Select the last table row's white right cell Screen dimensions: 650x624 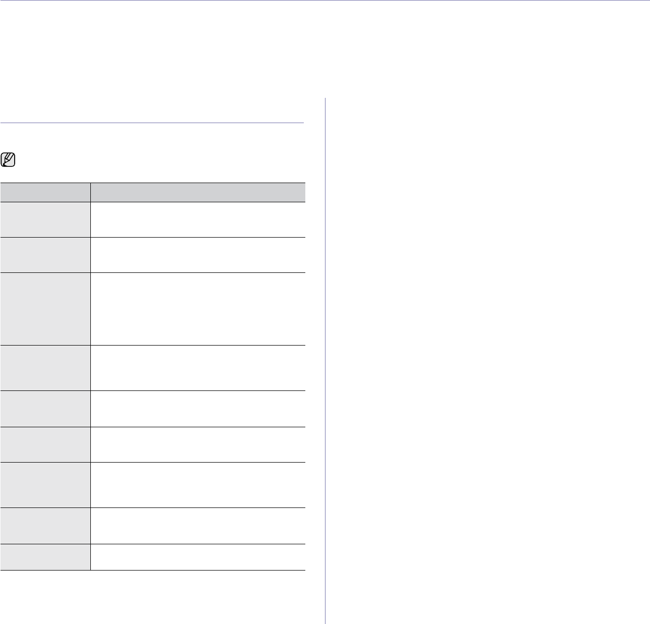coord(198,557)
